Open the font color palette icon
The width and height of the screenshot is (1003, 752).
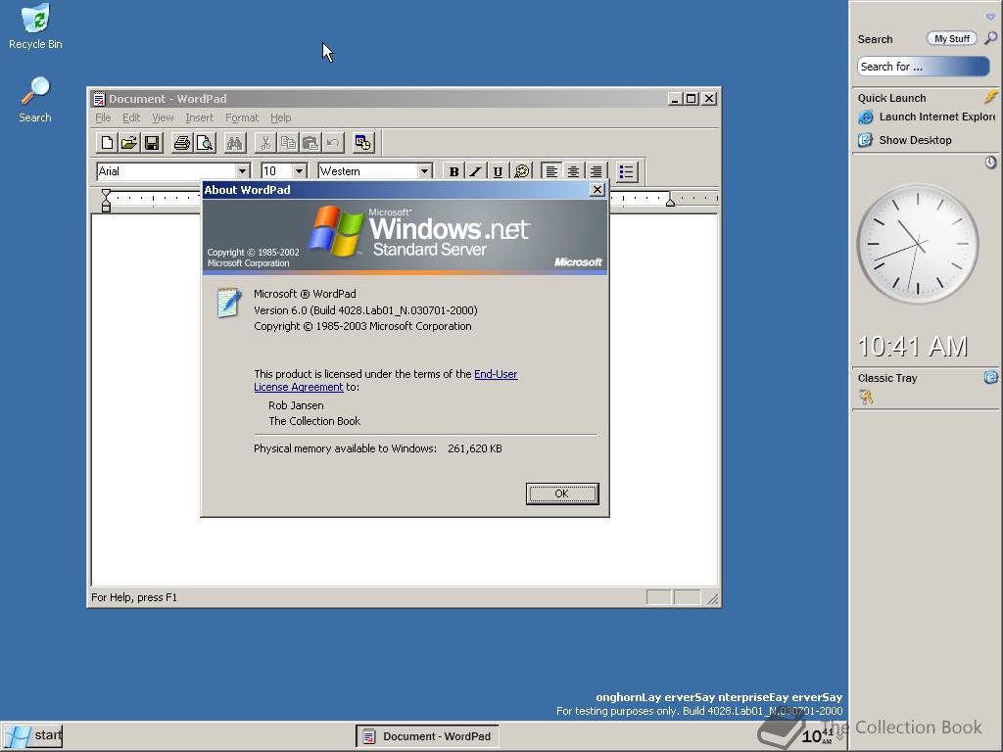[x=521, y=171]
